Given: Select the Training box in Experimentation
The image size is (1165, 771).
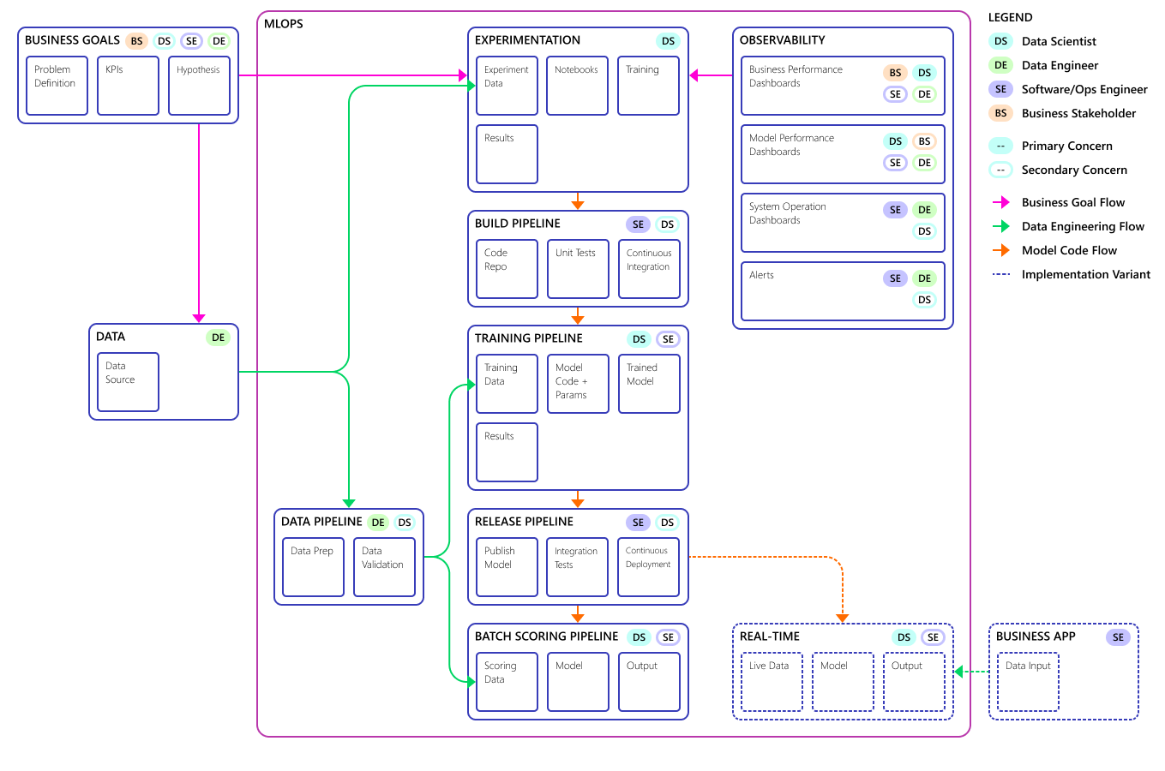Looking at the screenshot, I should click(x=648, y=86).
